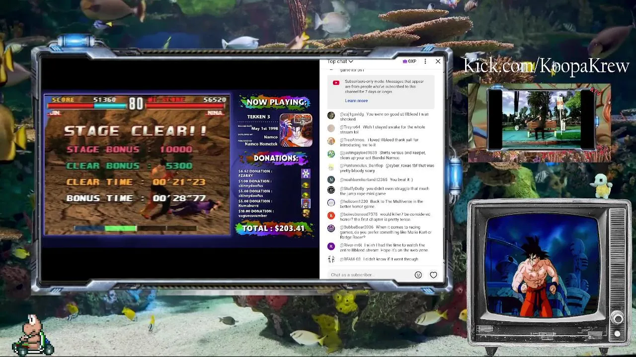Click the username @helicom1230
Viewport: 636px width, 357px height.
353,201
